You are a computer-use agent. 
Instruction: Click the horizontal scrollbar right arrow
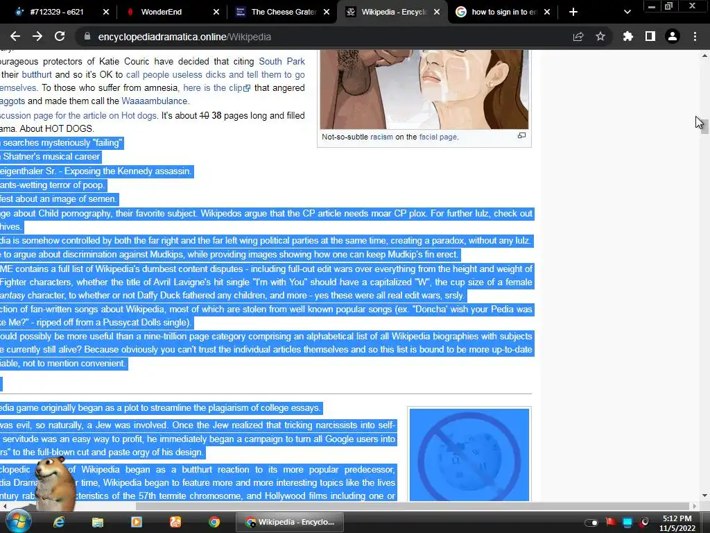695,506
